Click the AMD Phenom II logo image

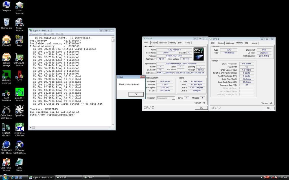(x=198, y=54)
